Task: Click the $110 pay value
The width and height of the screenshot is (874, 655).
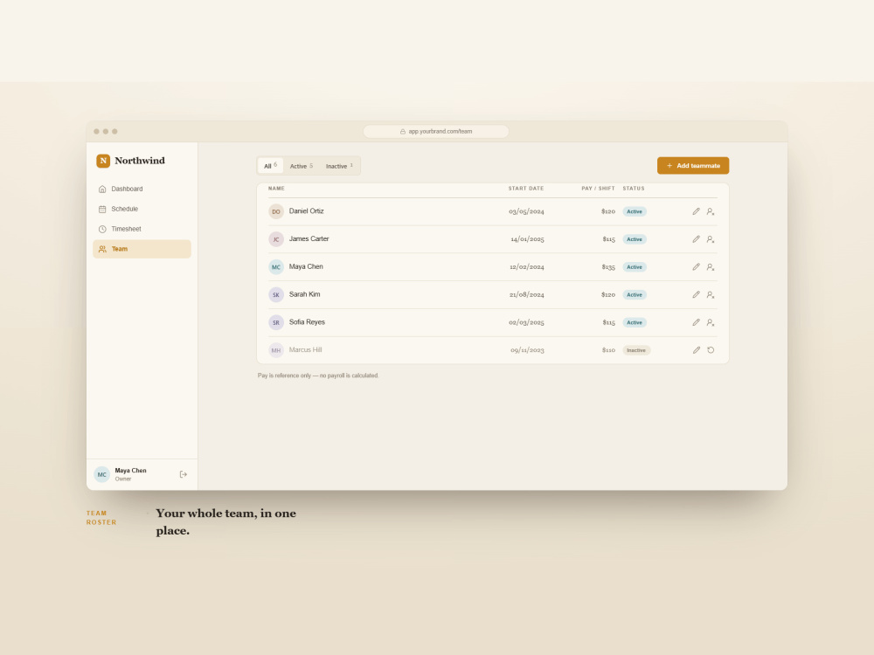Action: coord(608,350)
